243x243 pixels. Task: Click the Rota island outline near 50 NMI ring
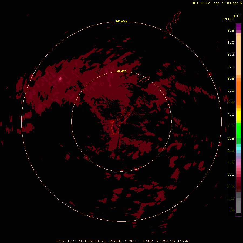point(144,79)
